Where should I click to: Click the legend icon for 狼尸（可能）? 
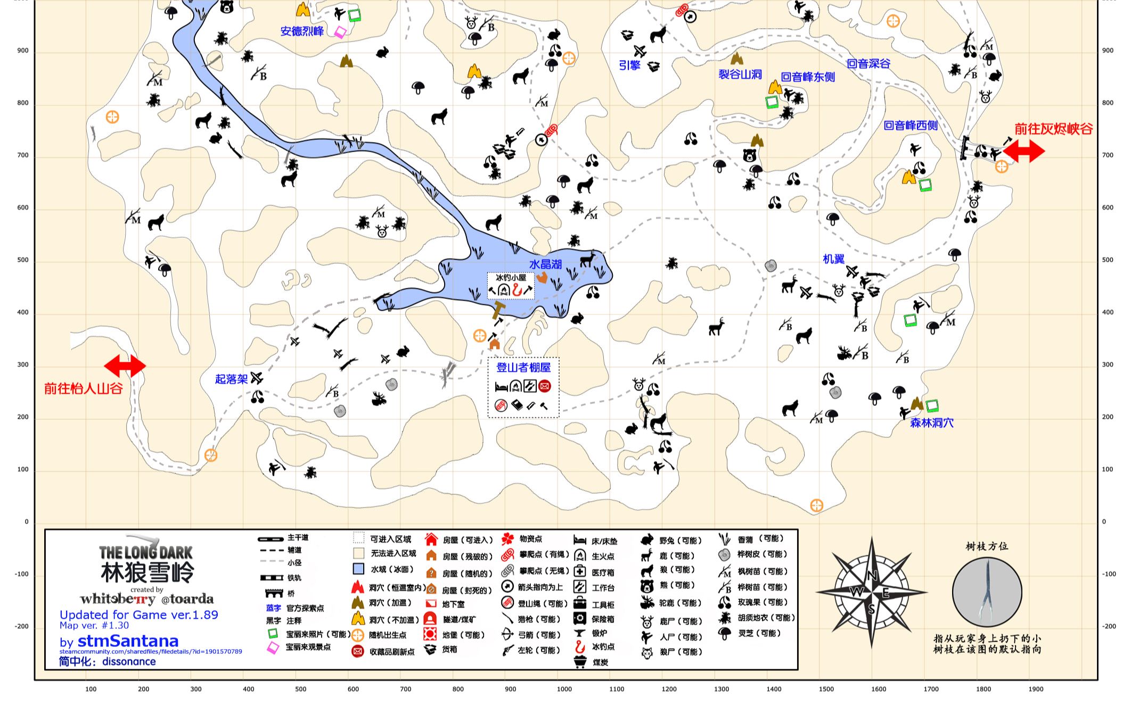647,653
